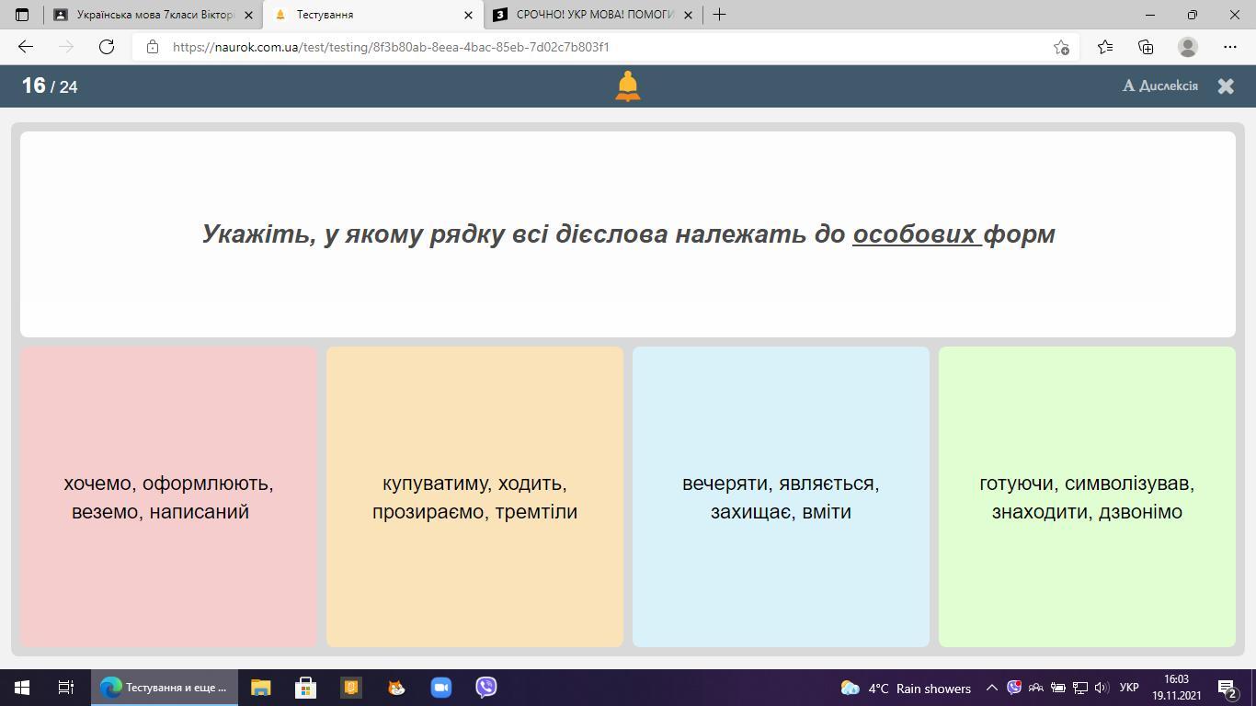Switch to СРОЧНО! УКР МОВА tab

coord(588,15)
